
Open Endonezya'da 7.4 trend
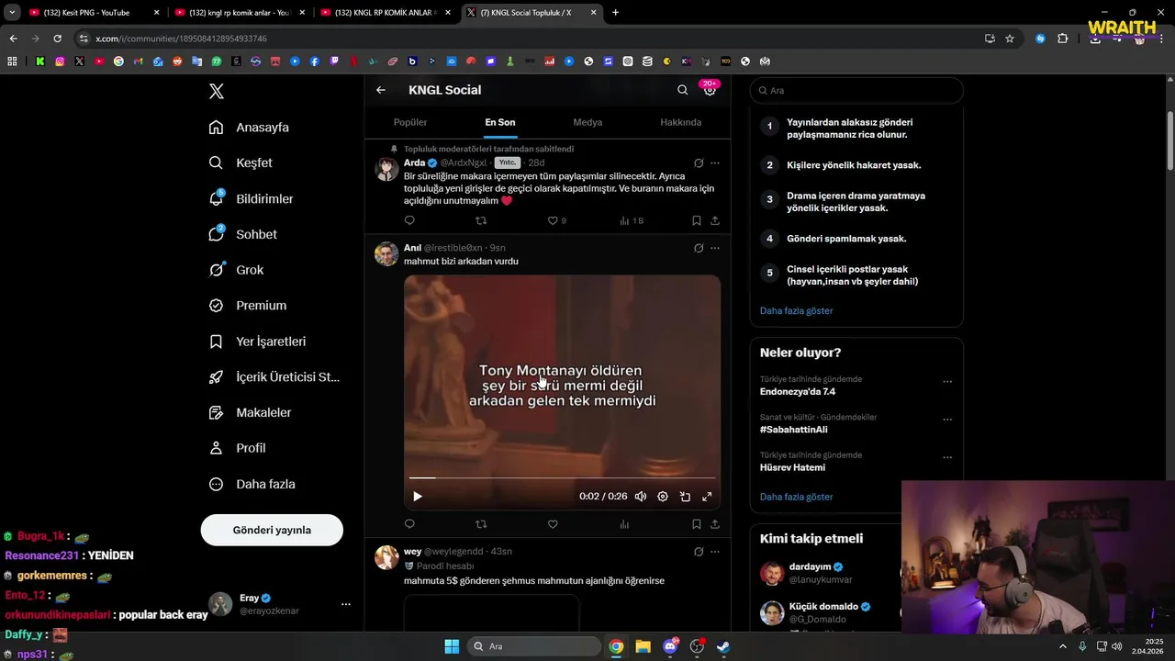pyautogui.click(x=798, y=392)
